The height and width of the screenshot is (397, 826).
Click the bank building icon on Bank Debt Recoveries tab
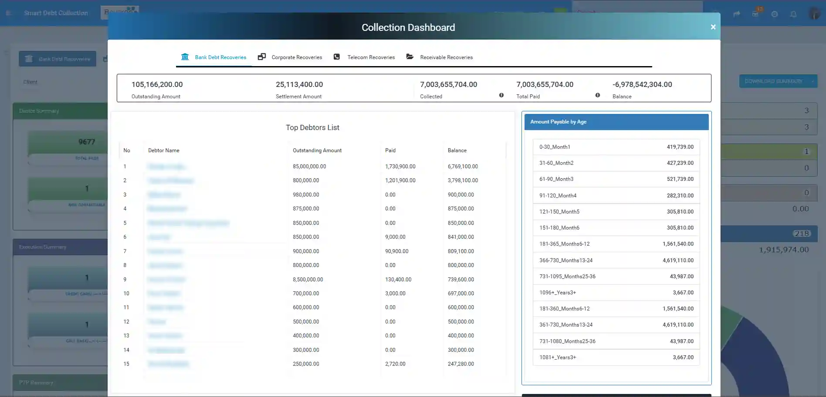click(x=185, y=57)
